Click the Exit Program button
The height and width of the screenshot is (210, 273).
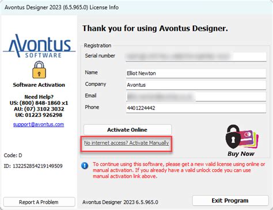(230, 201)
